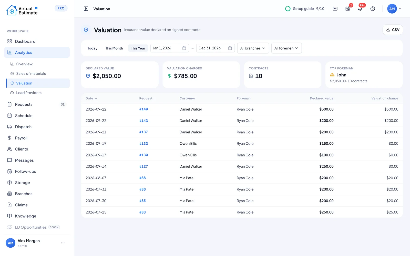Export valuation data as CSV
The image size is (410, 256).
(x=393, y=30)
